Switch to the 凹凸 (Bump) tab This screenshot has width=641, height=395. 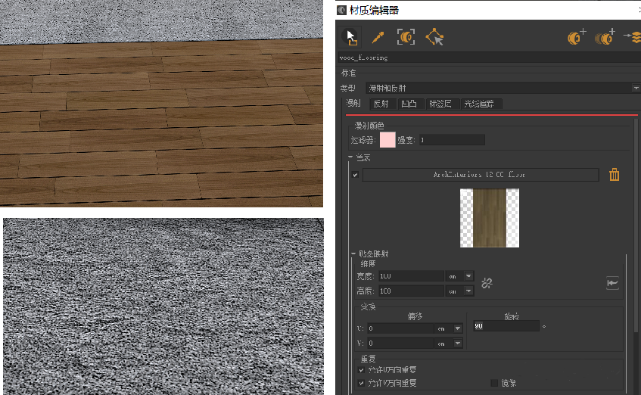409,104
